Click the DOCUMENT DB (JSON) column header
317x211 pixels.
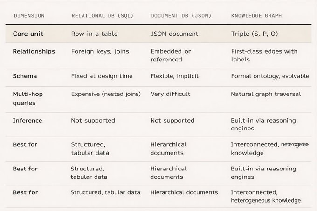(x=181, y=16)
